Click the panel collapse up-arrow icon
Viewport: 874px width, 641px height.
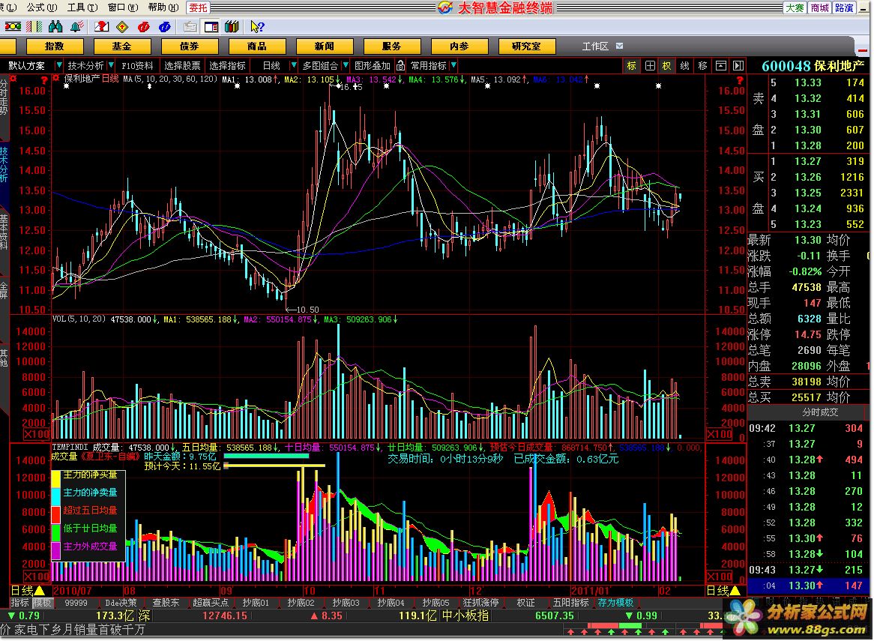(x=721, y=66)
